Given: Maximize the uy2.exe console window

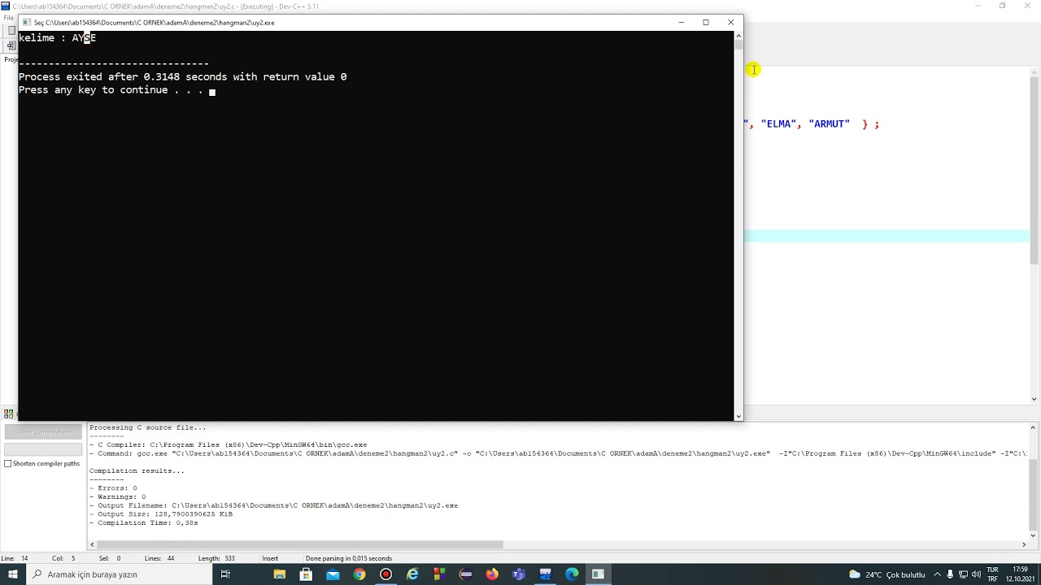Looking at the screenshot, I should [706, 23].
